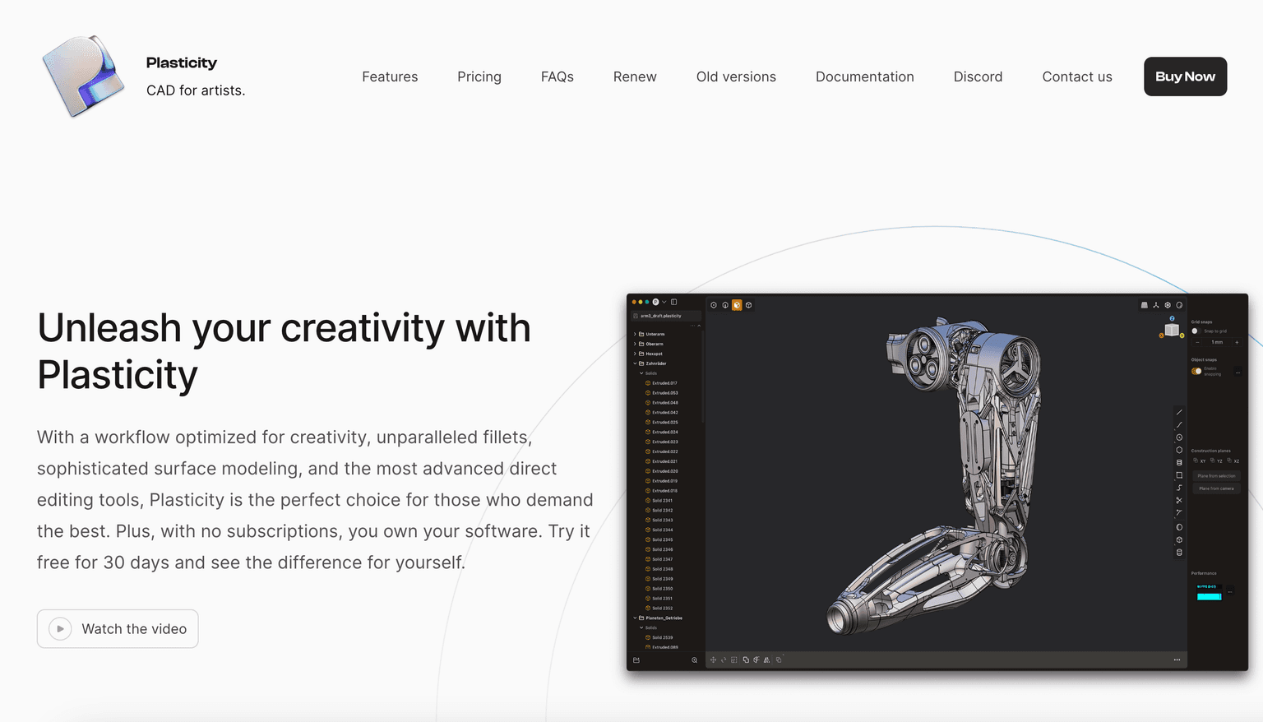Open the Pricing menu item
This screenshot has width=1263, height=722.
coord(479,76)
